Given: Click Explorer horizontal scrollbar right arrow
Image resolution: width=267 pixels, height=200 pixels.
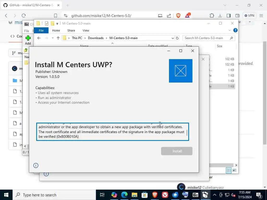Looking at the screenshot, I should point(236,165).
